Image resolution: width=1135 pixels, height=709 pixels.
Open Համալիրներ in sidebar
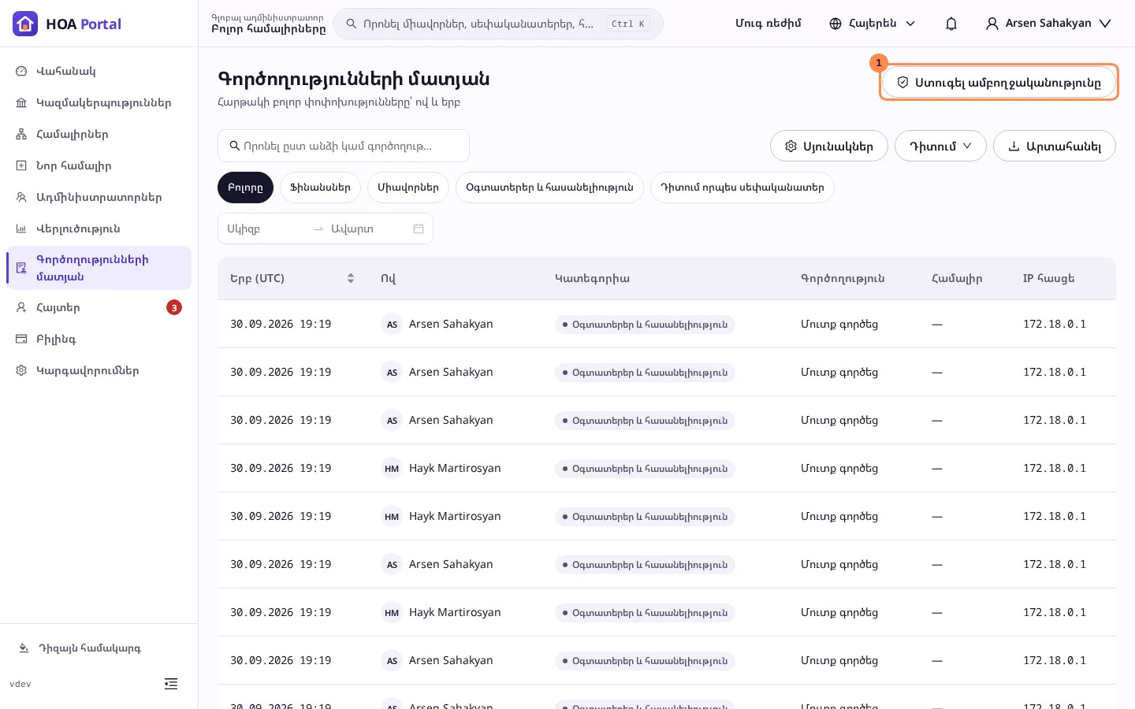[99, 134]
